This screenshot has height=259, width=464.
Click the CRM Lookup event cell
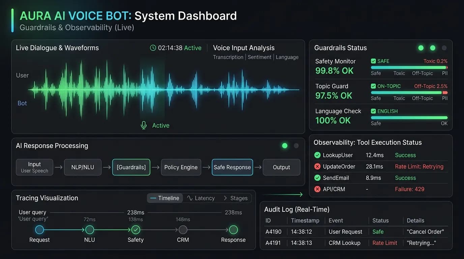345,243
